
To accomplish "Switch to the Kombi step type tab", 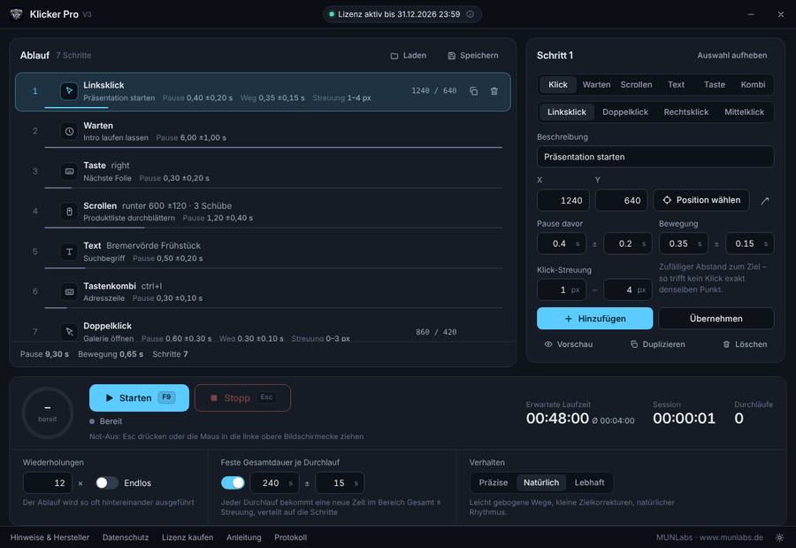I will coord(753,84).
